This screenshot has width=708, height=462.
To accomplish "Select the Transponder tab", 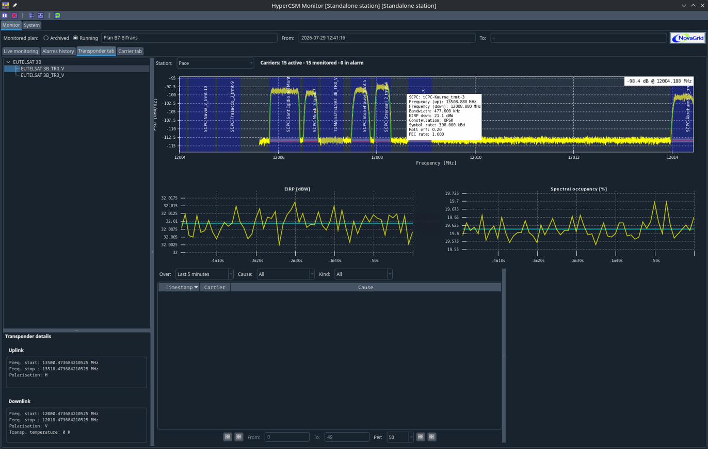I will click(x=96, y=51).
